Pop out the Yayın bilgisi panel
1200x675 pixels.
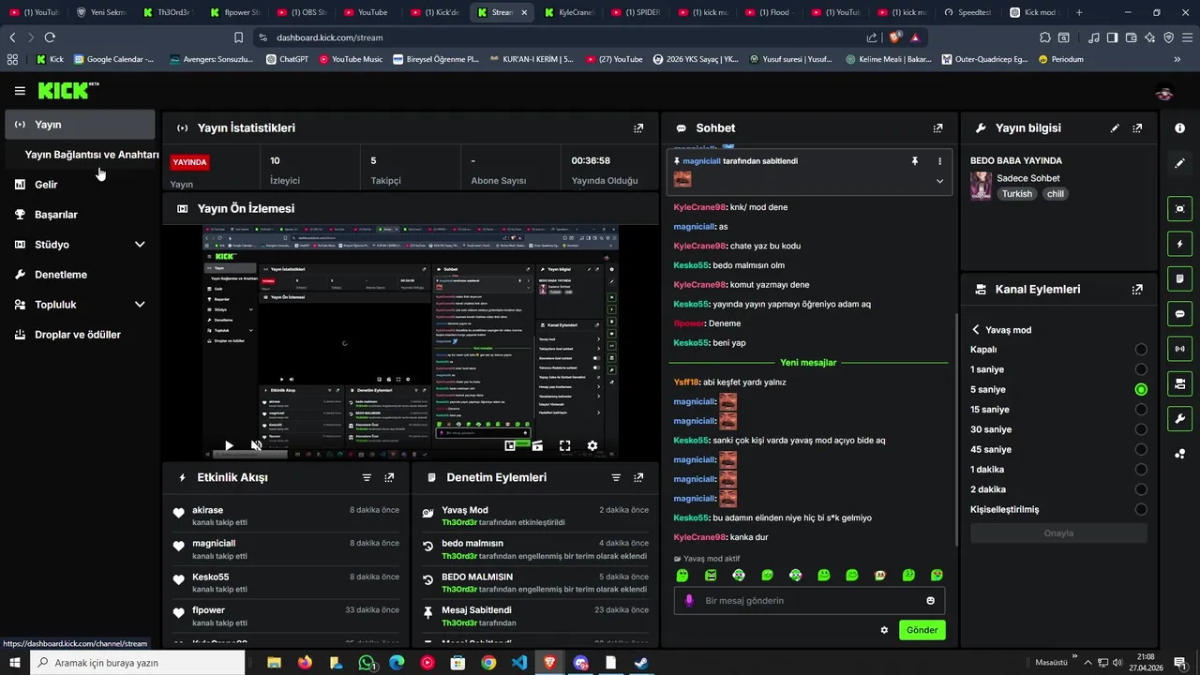click(1137, 128)
